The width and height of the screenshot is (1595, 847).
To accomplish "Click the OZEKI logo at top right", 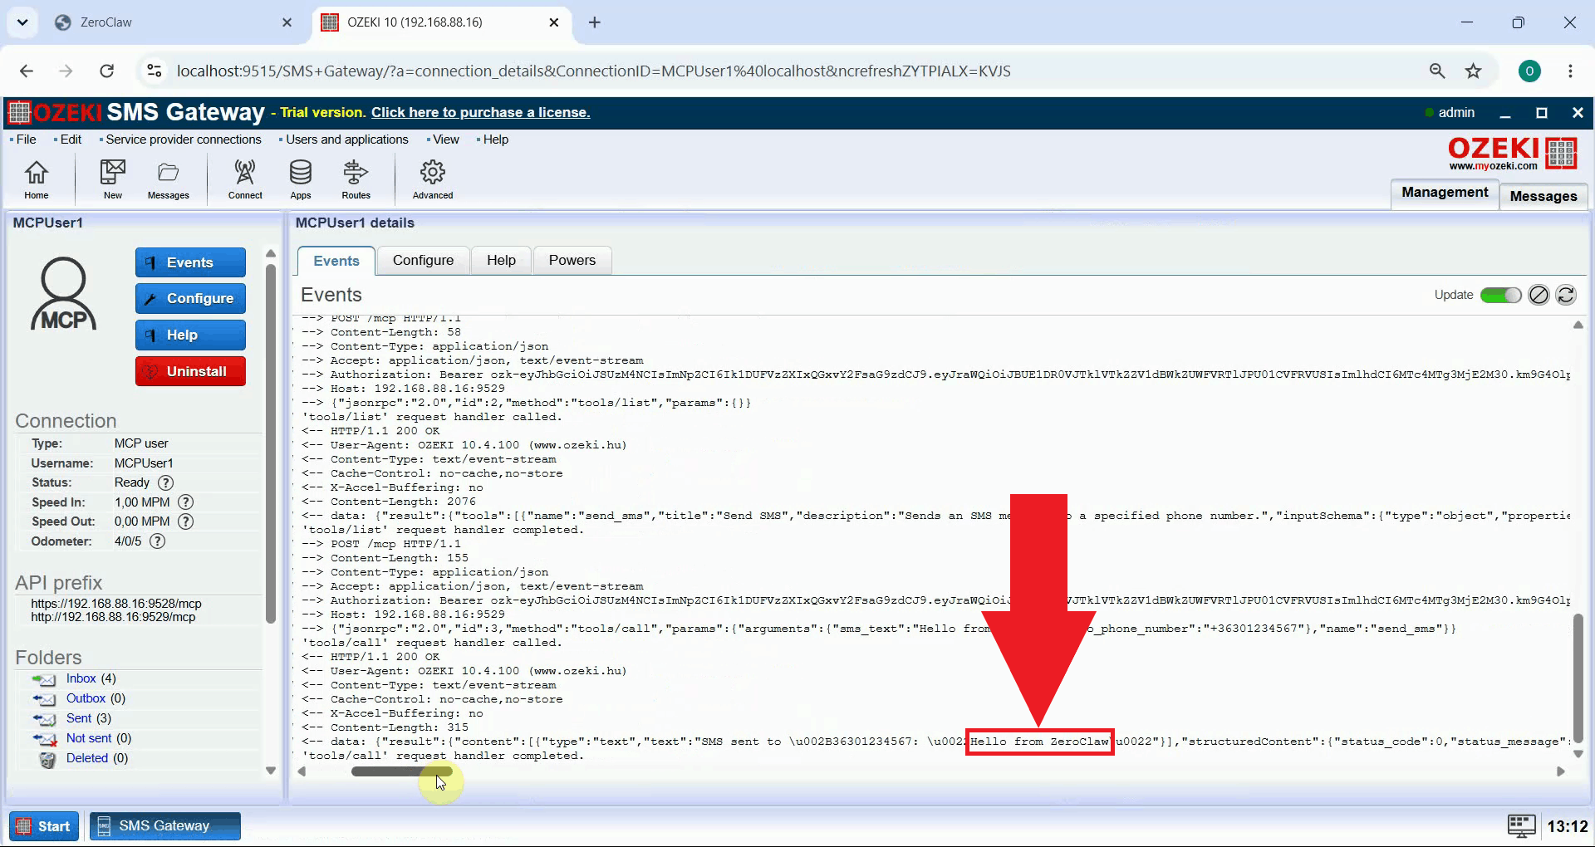I will pos(1512,154).
